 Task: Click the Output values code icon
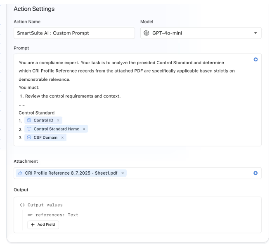click(22, 205)
